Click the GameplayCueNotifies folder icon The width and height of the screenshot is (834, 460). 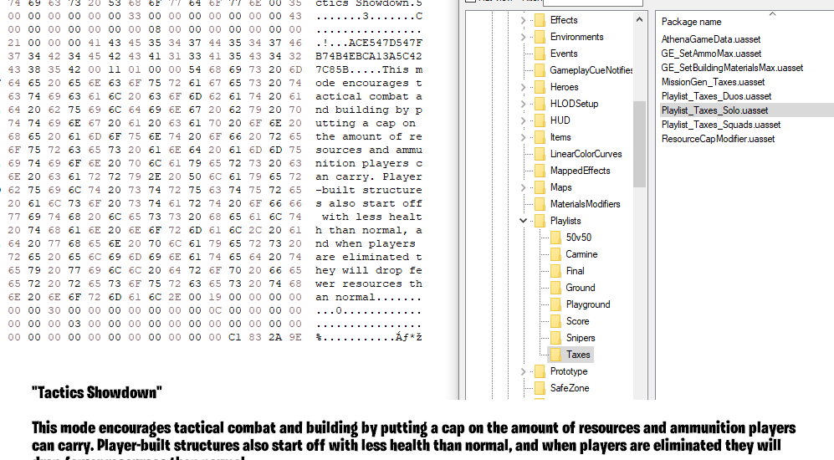click(x=540, y=70)
